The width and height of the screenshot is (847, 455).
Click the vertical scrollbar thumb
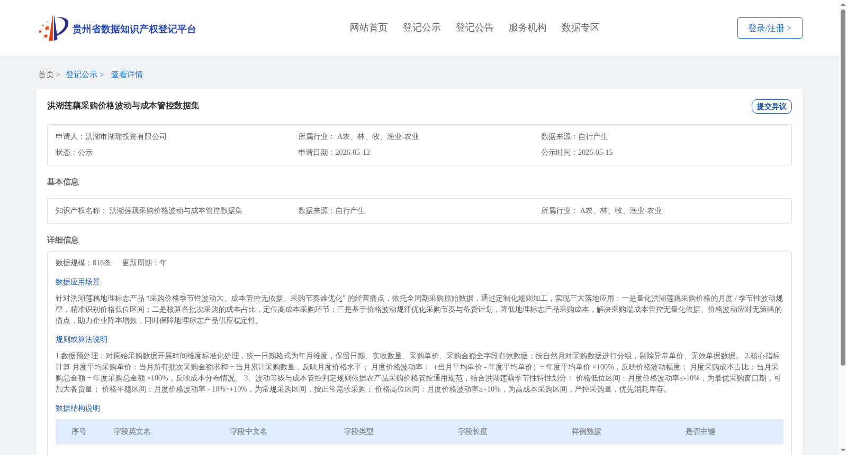pos(843,188)
